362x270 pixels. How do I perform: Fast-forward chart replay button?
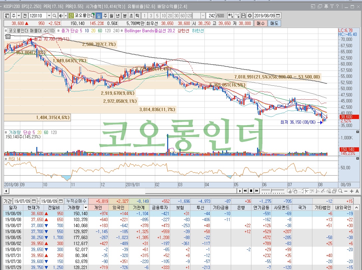[x=257, y=191]
